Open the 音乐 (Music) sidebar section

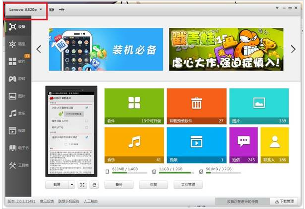click(16, 113)
